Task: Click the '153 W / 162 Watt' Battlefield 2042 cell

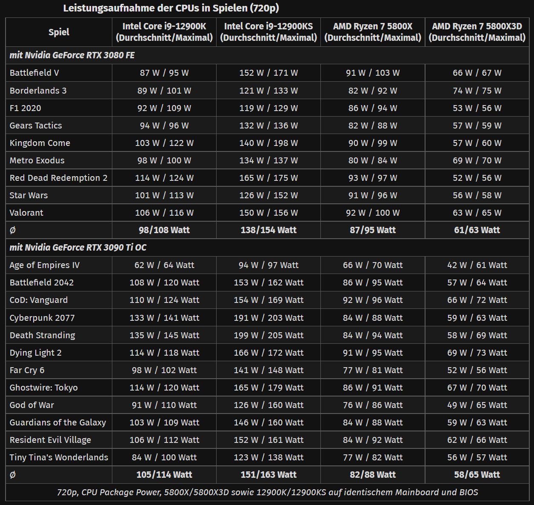Action: [268, 282]
